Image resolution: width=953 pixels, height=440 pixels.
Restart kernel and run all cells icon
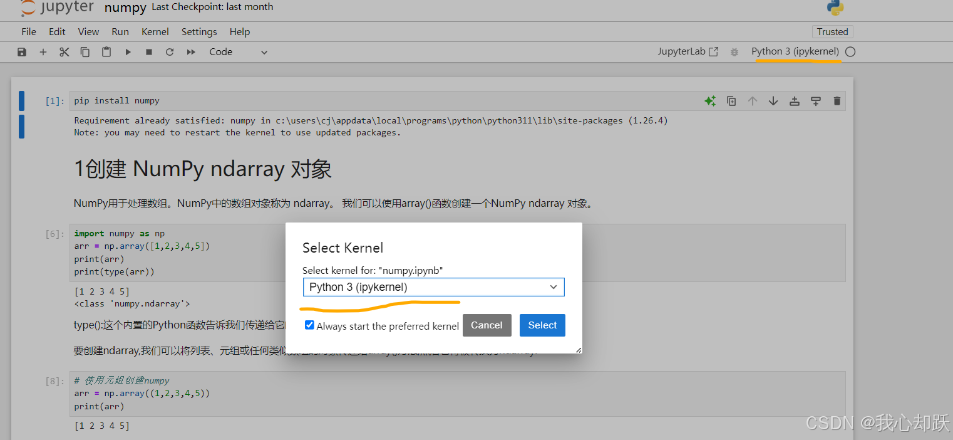[191, 52]
